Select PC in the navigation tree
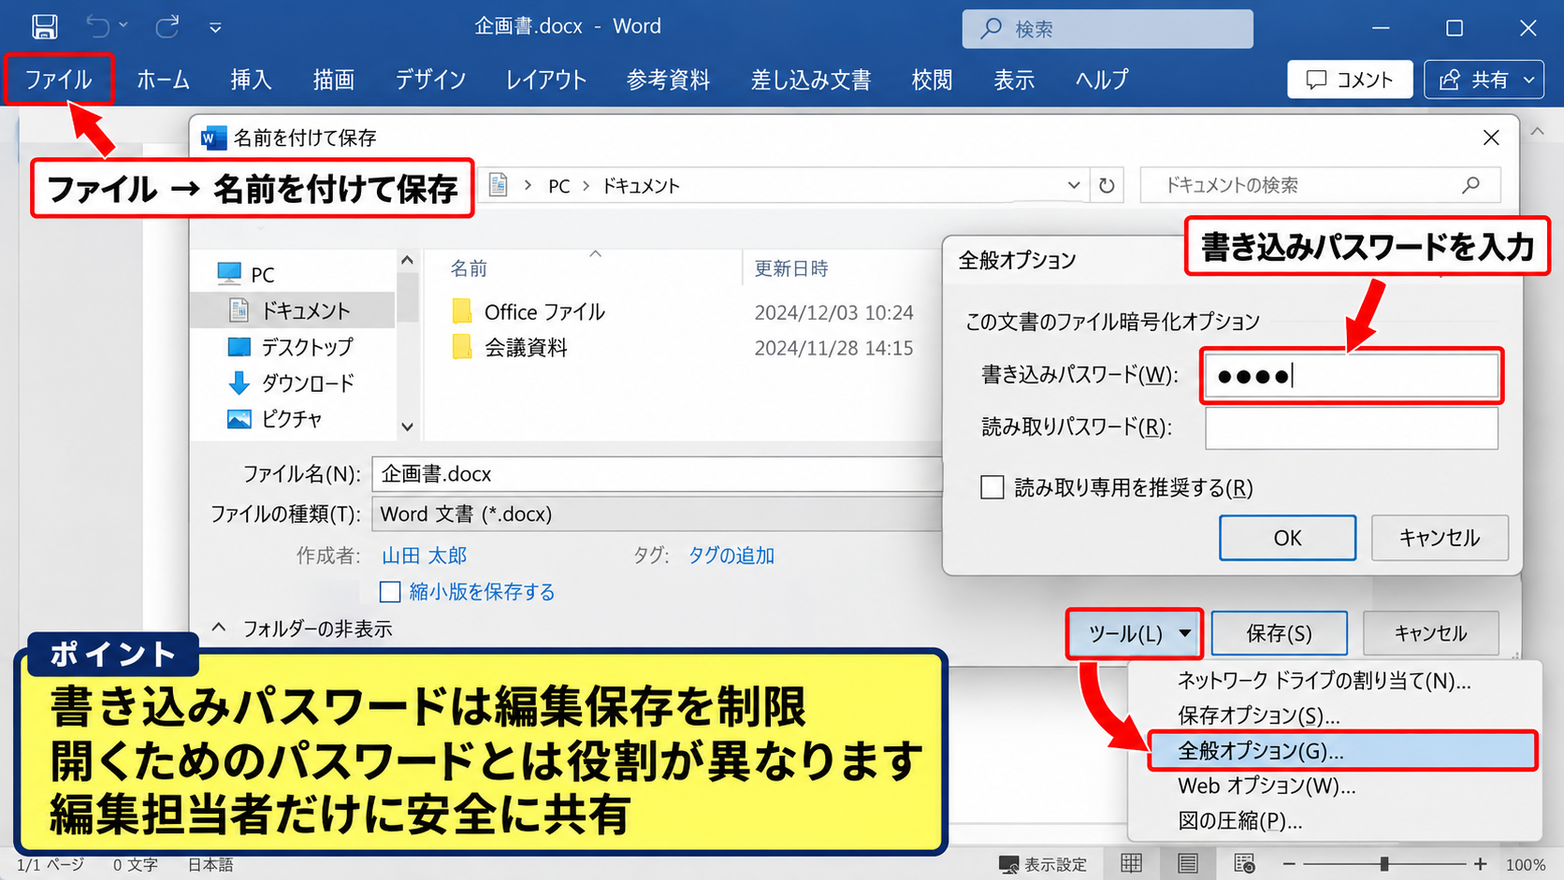Image resolution: width=1564 pixels, height=880 pixels. [x=262, y=274]
